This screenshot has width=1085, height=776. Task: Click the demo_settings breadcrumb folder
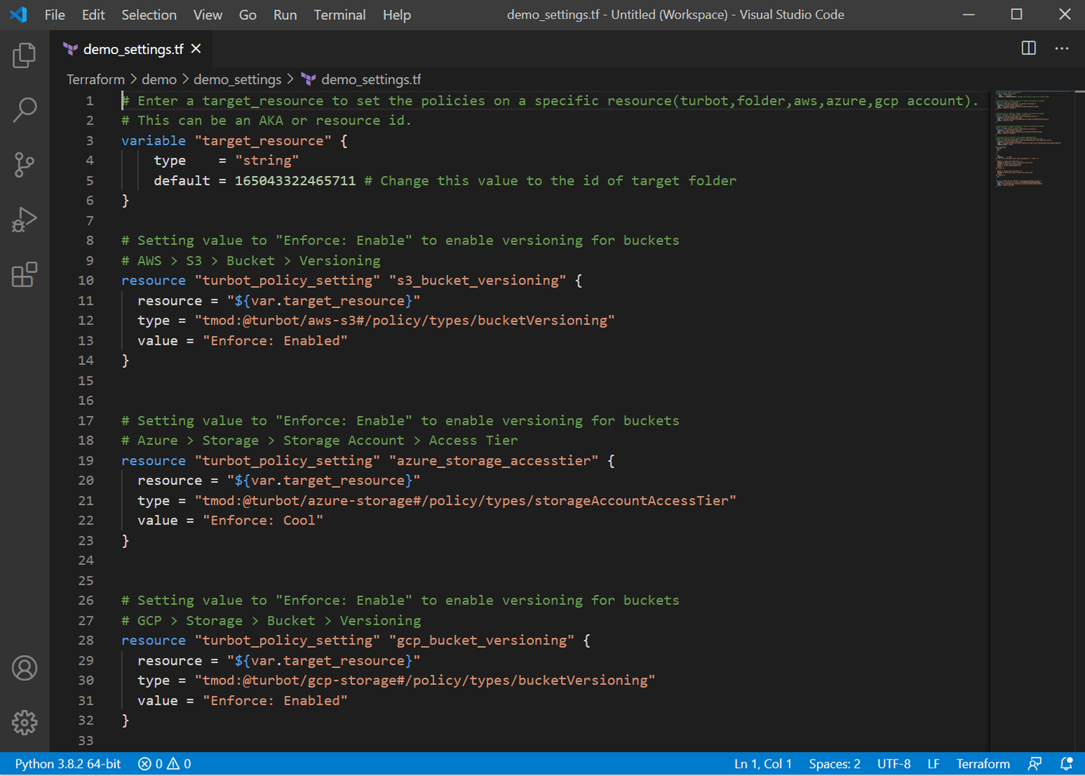point(237,79)
